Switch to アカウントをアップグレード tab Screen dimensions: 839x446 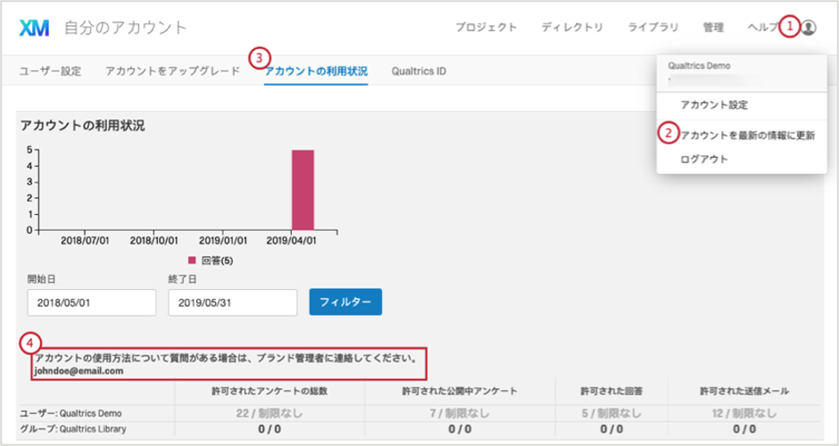point(173,71)
